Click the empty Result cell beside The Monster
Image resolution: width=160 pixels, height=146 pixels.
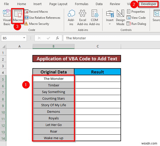97,79
